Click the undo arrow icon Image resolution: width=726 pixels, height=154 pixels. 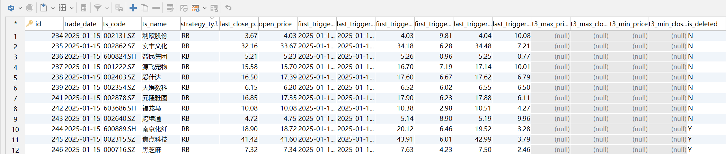(x=228, y=8)
